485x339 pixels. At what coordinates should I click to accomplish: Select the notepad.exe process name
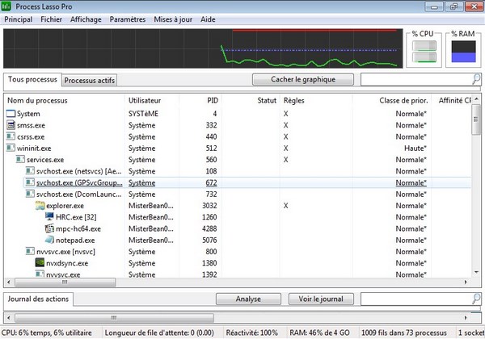(x=75, y=240)
